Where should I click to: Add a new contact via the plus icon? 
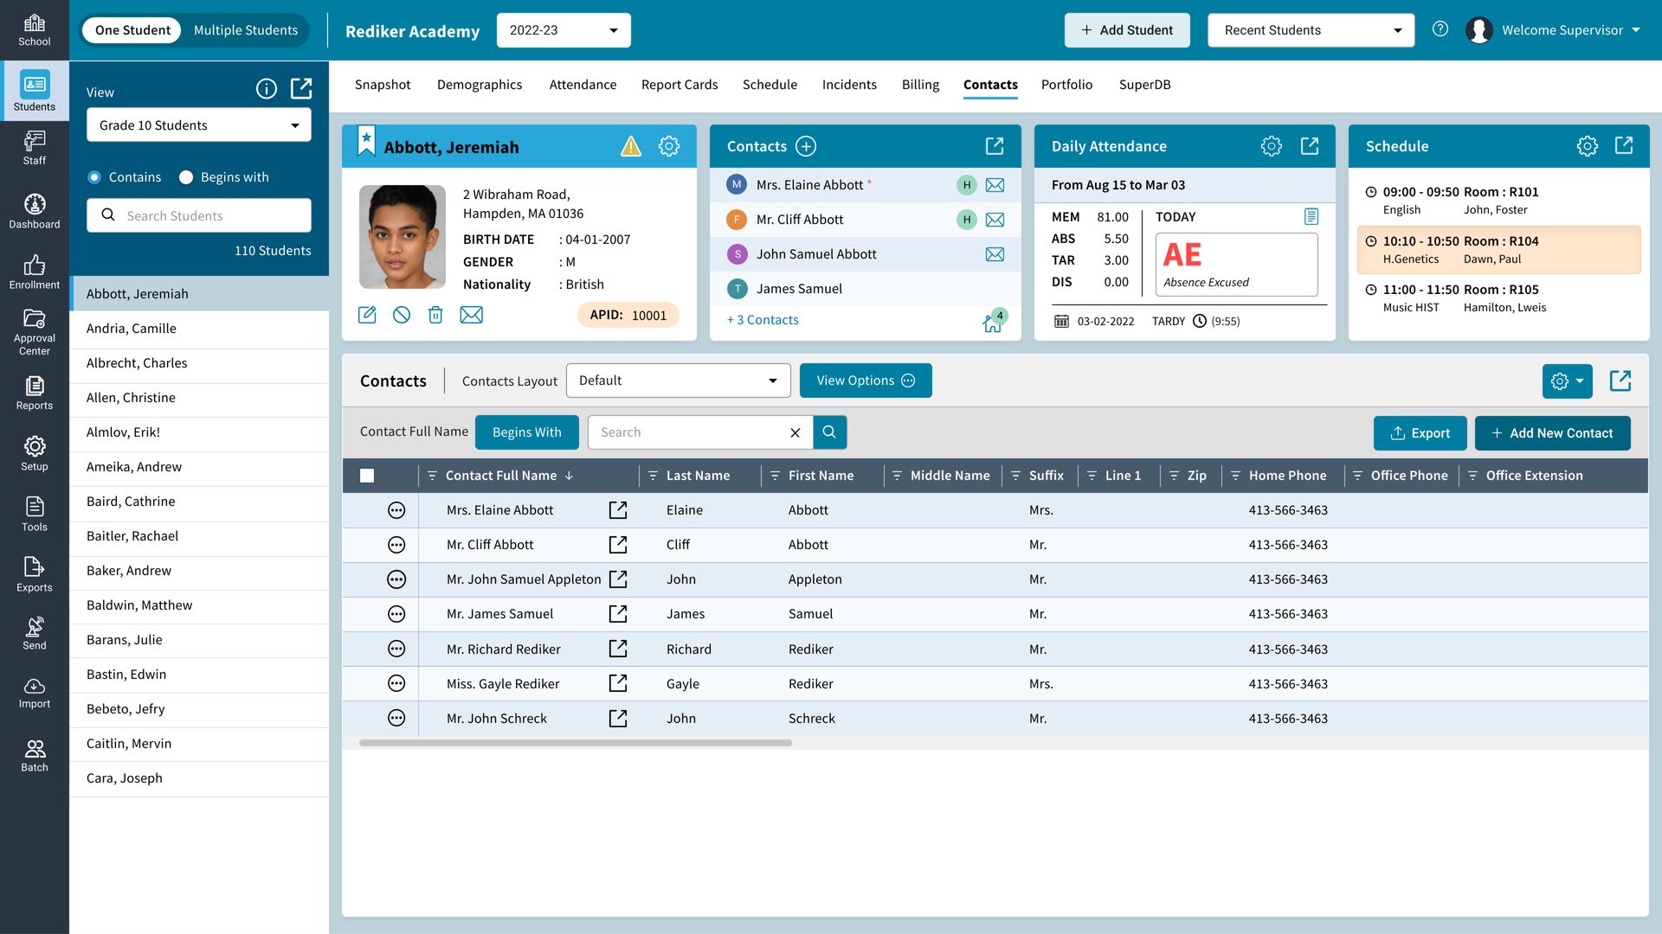tap(805, 145)
